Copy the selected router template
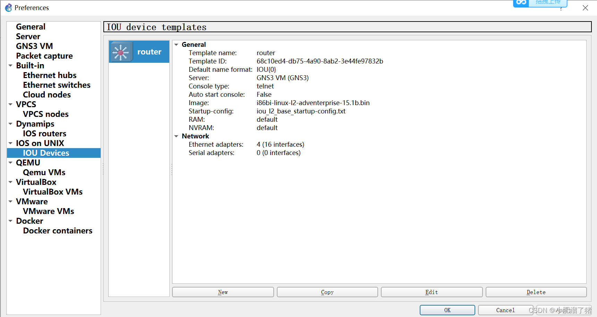 (327, 292)
